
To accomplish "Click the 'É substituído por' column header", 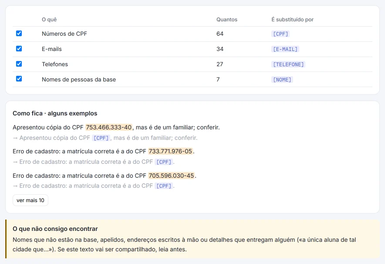I will tap(292, 20).
